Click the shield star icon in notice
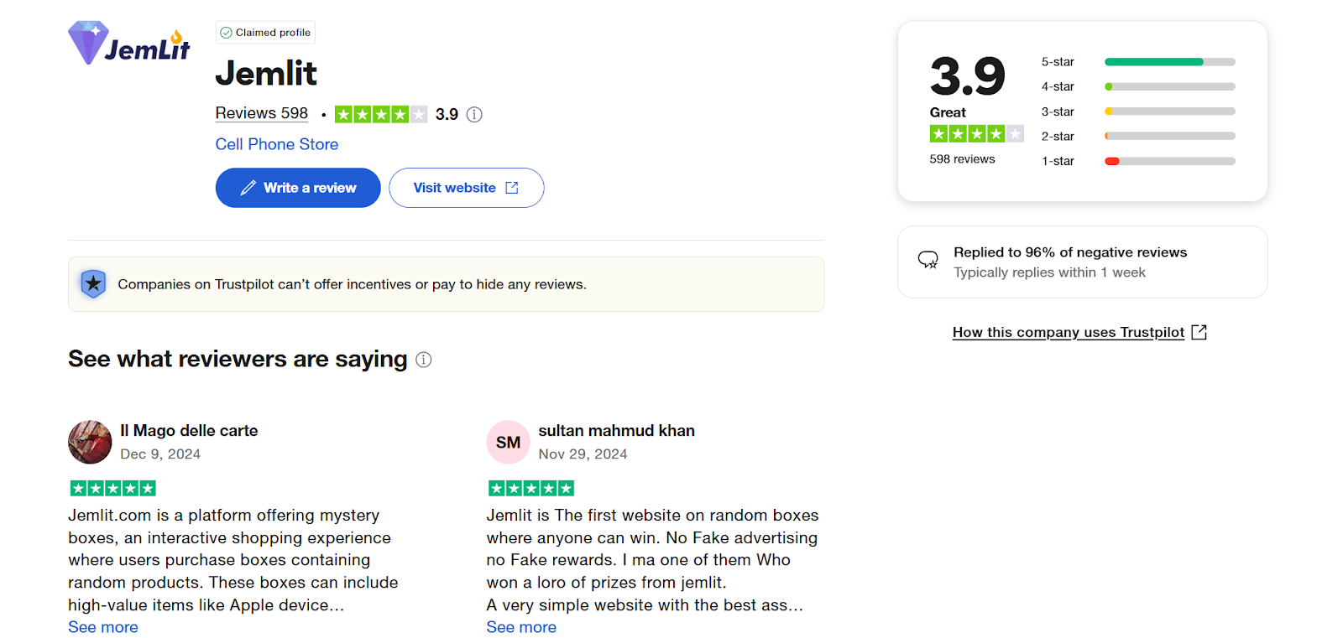The height and width of the screenshot is (638, 1343). [x=93, y=284]
